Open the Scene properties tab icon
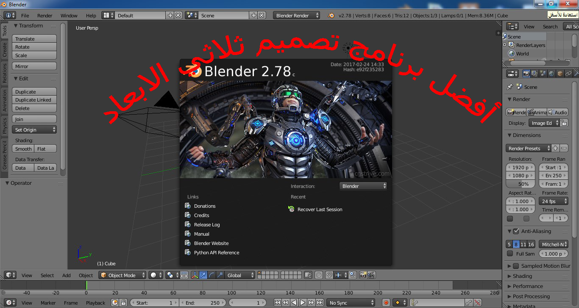Image resolution: width=579 pixels, height=308 pixels. (x=543, y=74)
